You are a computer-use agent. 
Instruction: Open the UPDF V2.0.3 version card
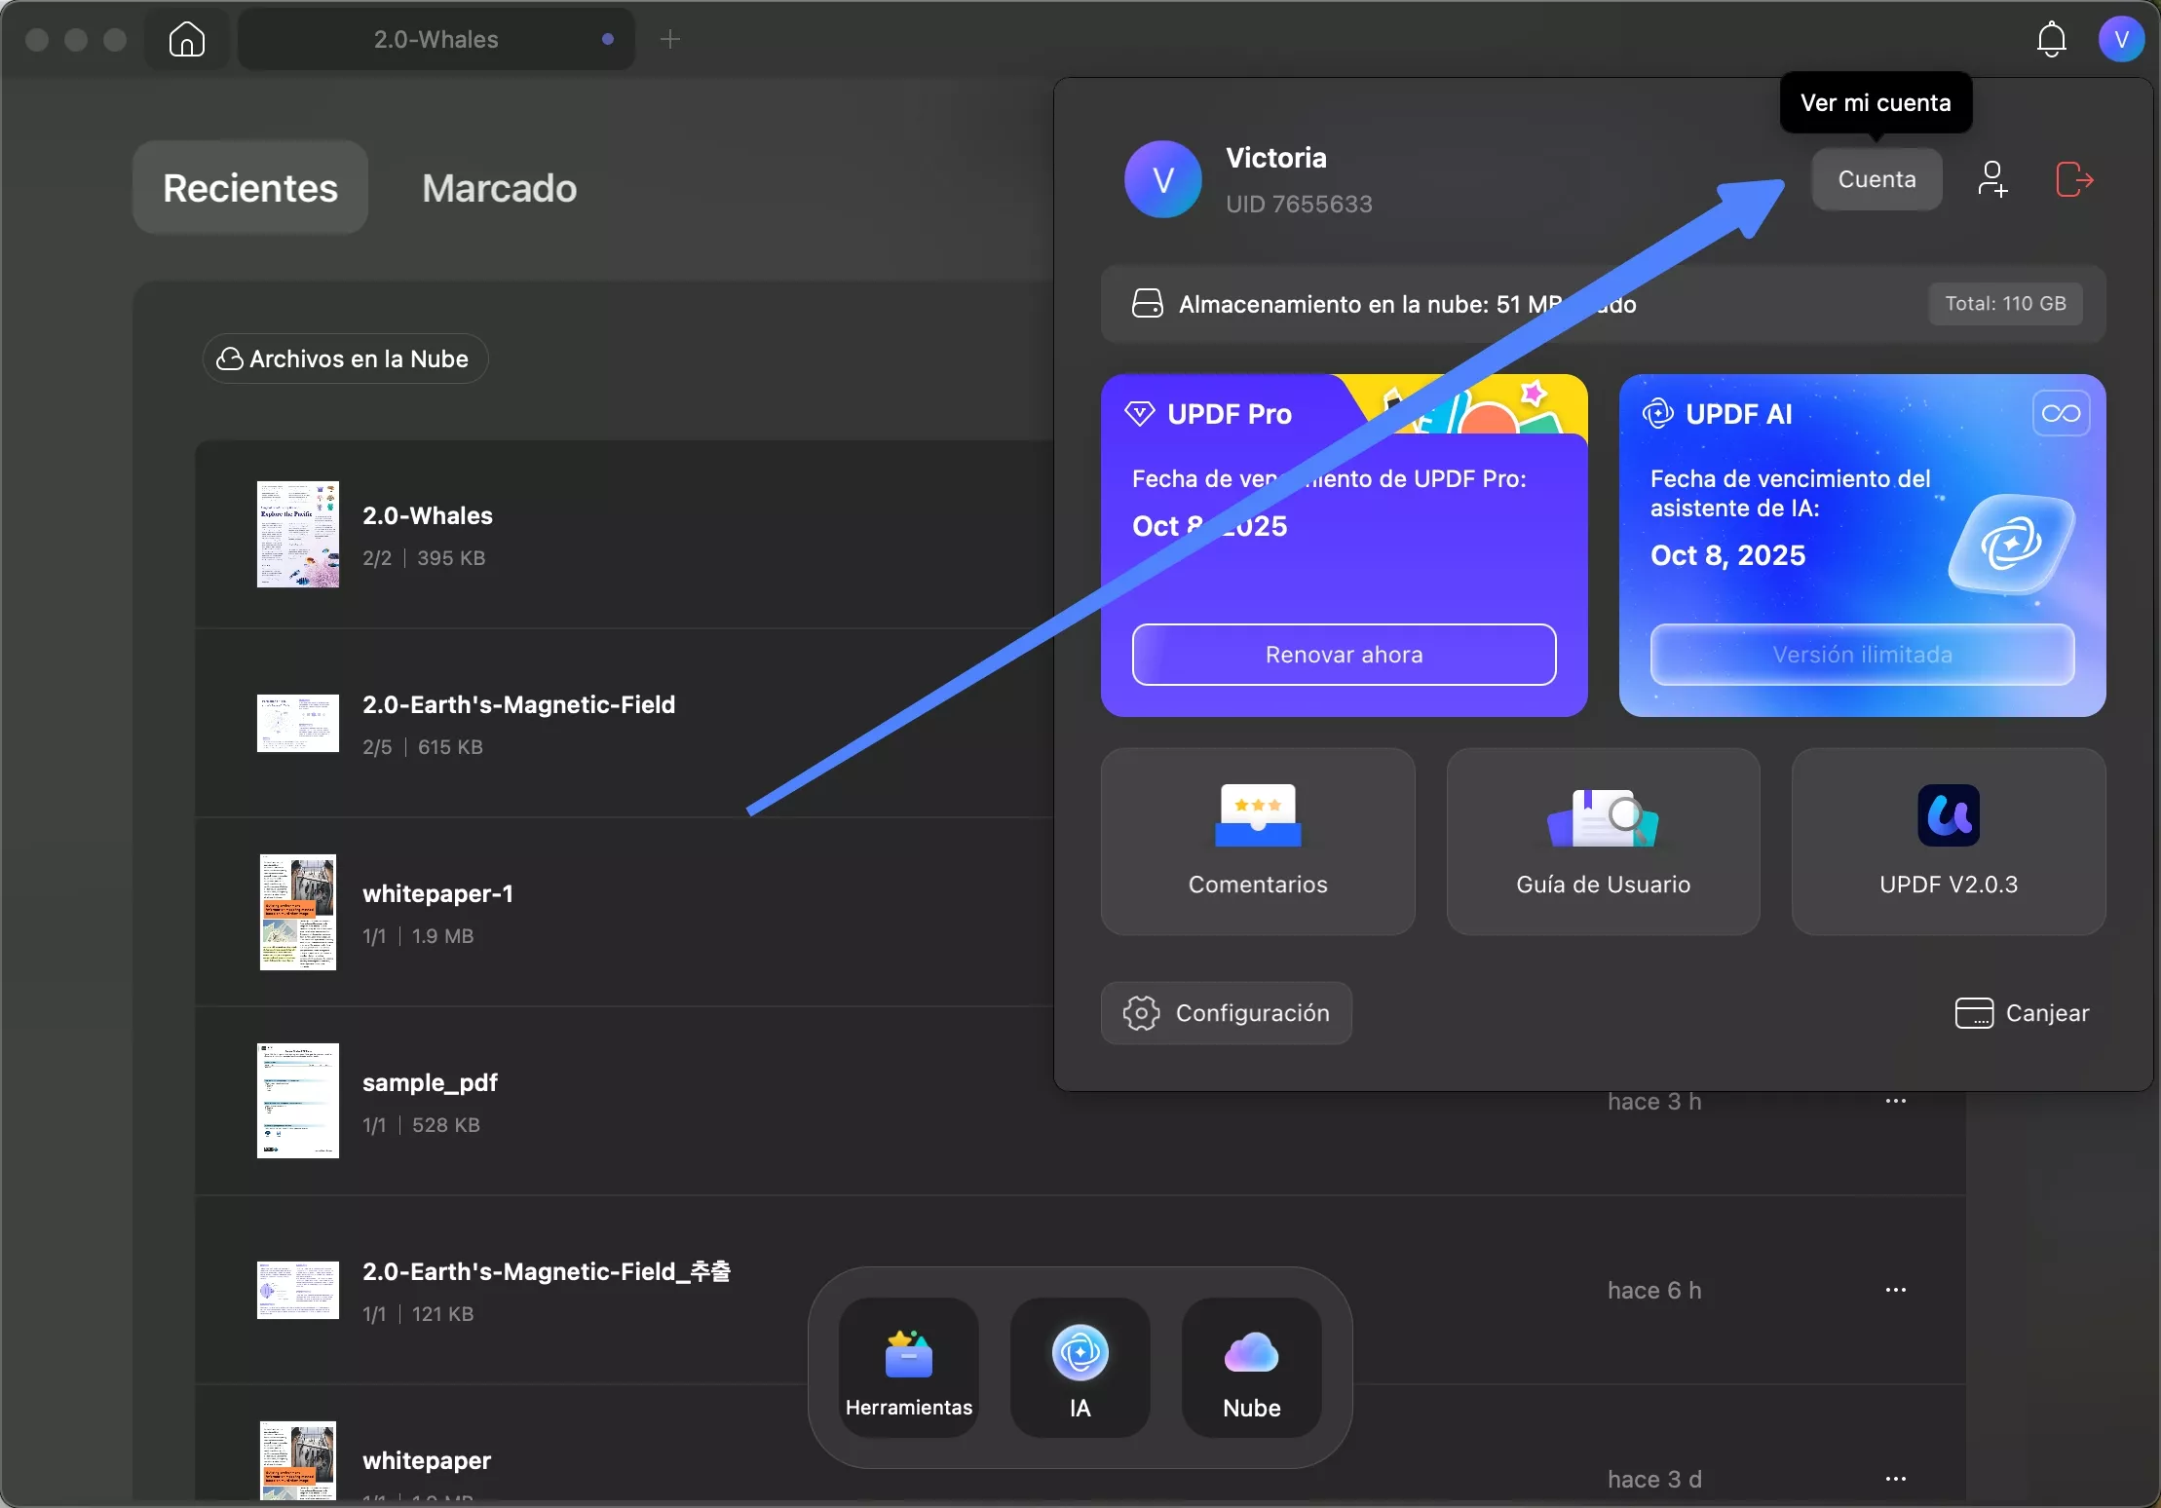[1949, 842]
